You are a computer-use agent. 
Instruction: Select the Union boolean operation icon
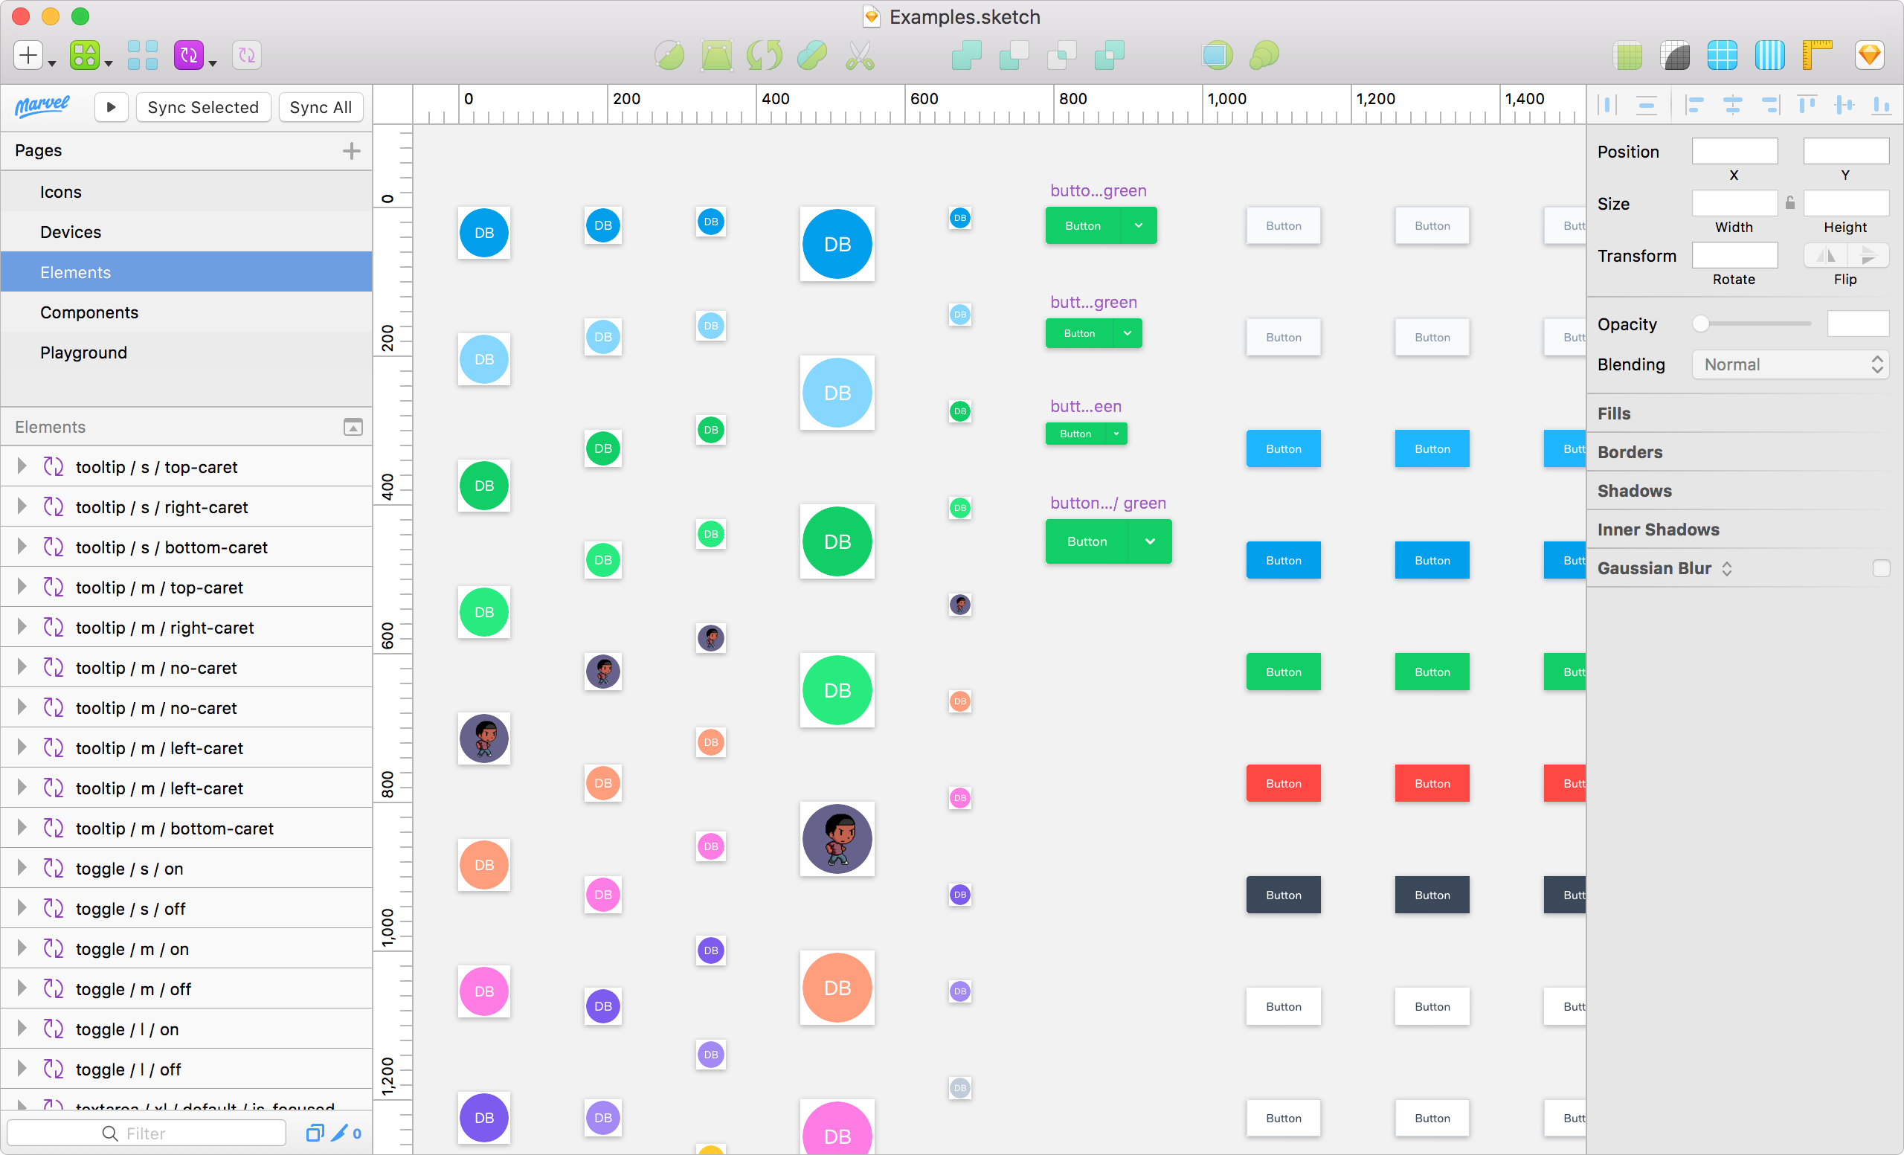[966, 56]
